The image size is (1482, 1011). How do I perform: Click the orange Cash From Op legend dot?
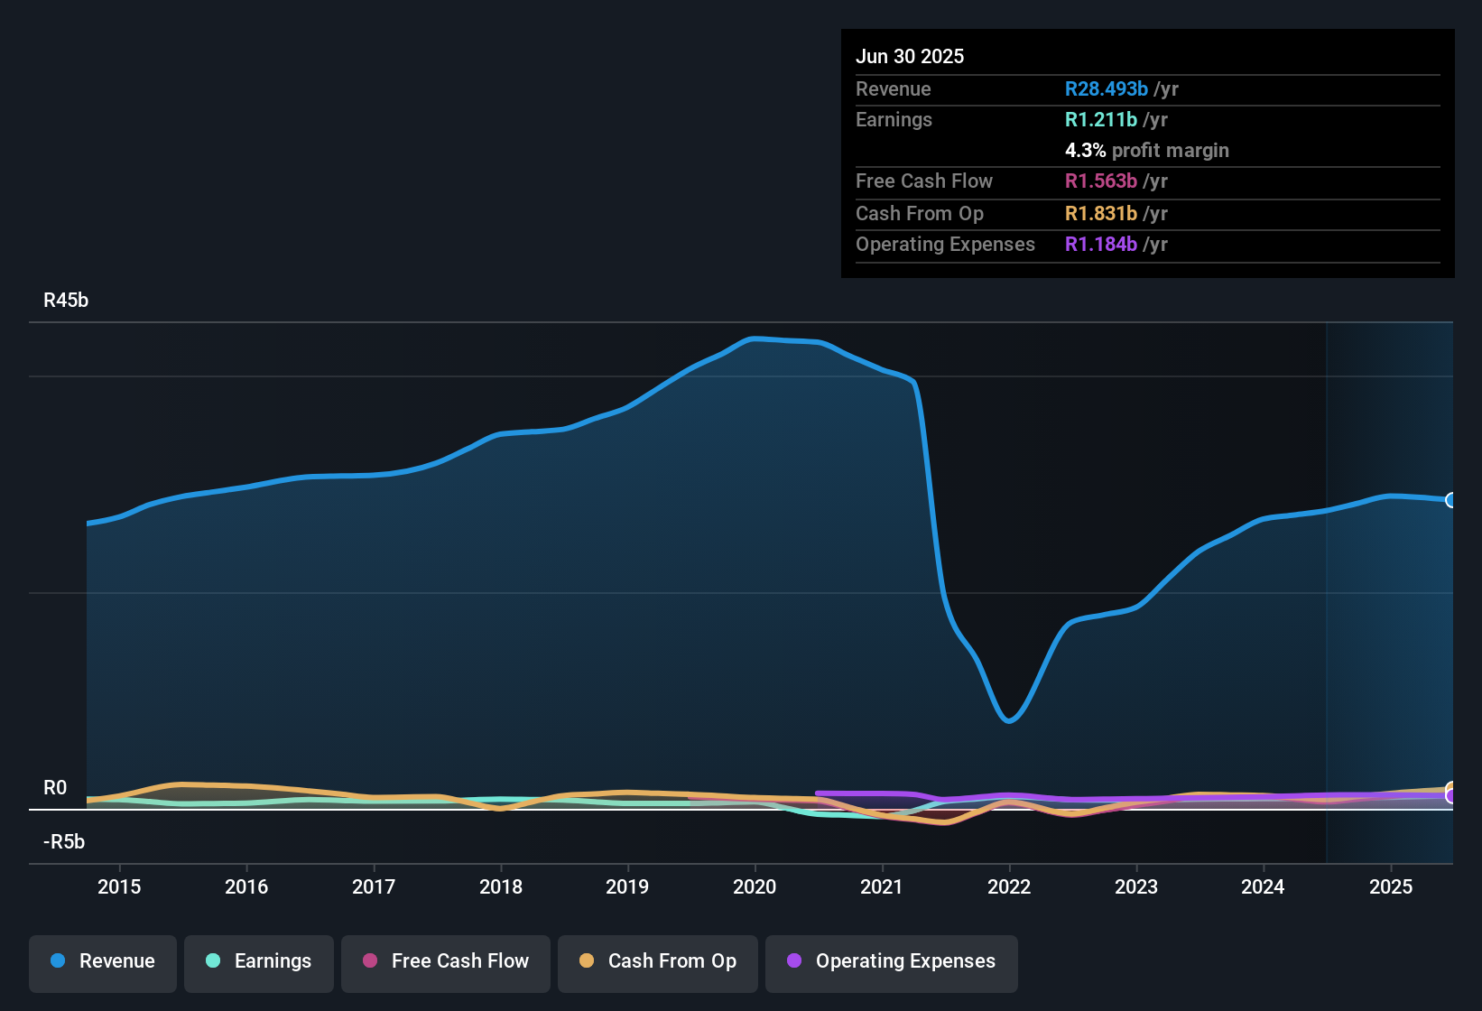click(x=587, y=961)
